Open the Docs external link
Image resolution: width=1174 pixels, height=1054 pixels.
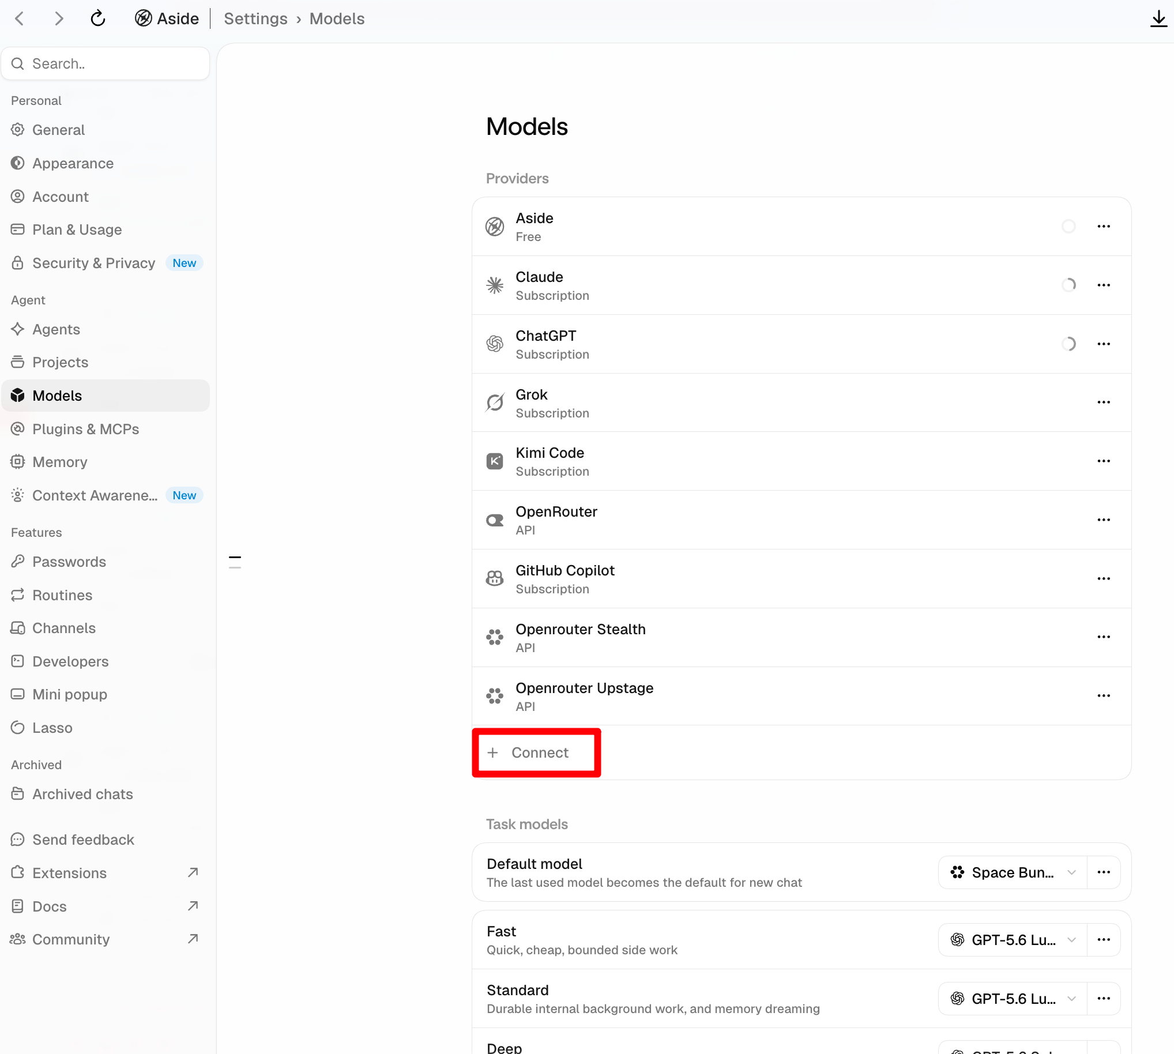(x=106, y=906)
